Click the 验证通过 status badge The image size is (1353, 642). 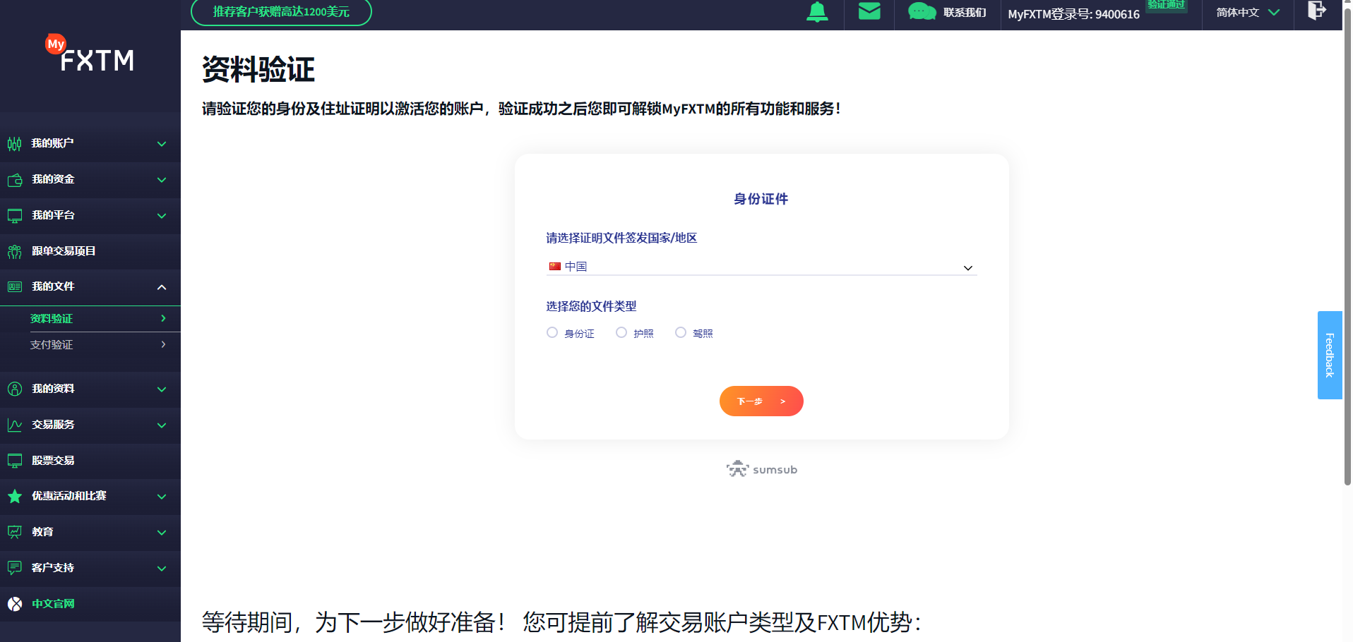click(1166, 5)
